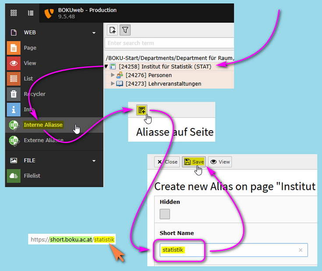This screenshot has width=322, height=271.
Task: Select the Personen page
Action: pyautogui.click(x=149, y=75)
